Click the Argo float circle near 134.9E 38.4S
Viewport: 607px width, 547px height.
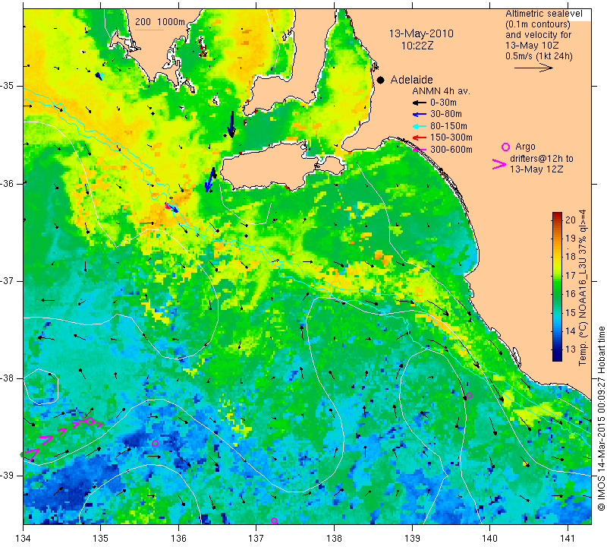(90, 422)
